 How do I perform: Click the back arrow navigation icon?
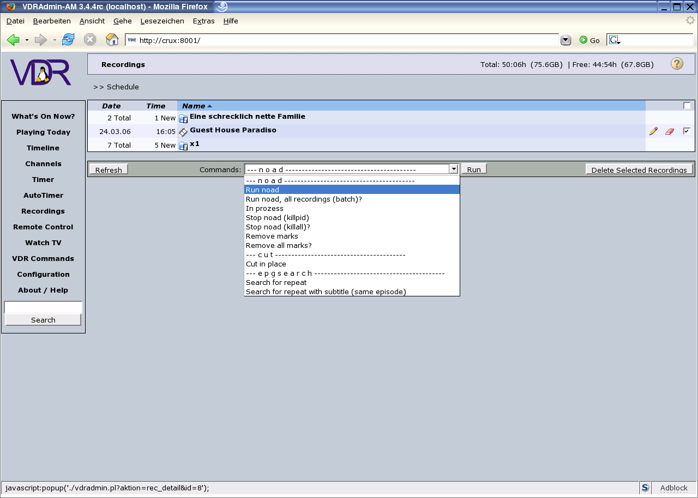[14, 40]
